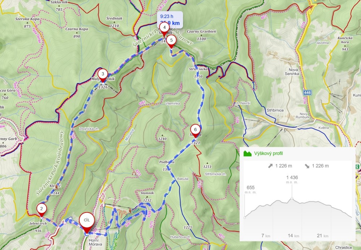Image resolution: width=361 pixels, height=250 pixels.
Task: Select waypoint marker 5 below the summit
Action: [x=171, y=41]
